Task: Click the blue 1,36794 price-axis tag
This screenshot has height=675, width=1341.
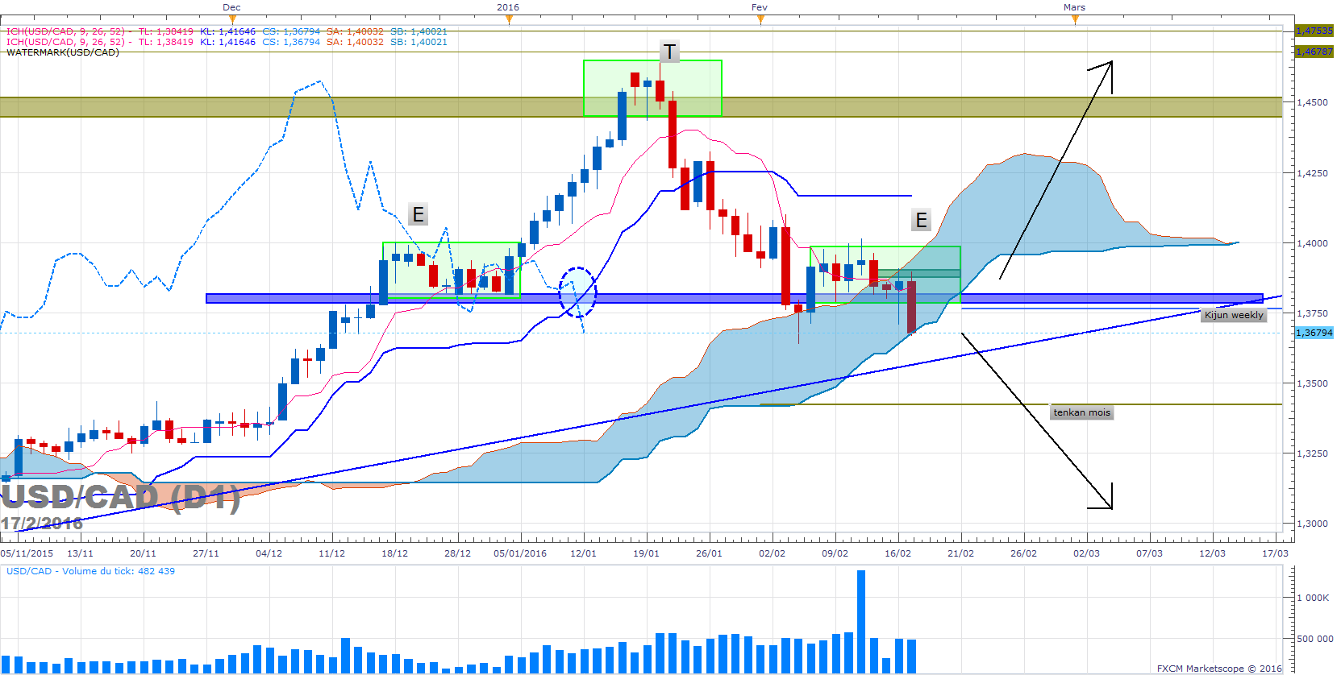Action: [1314, 333]
